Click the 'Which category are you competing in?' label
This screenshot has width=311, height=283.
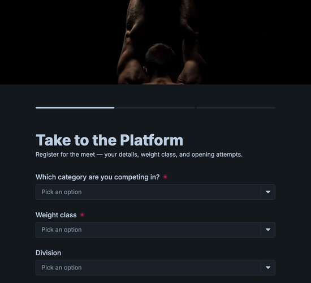pos(98,177)
